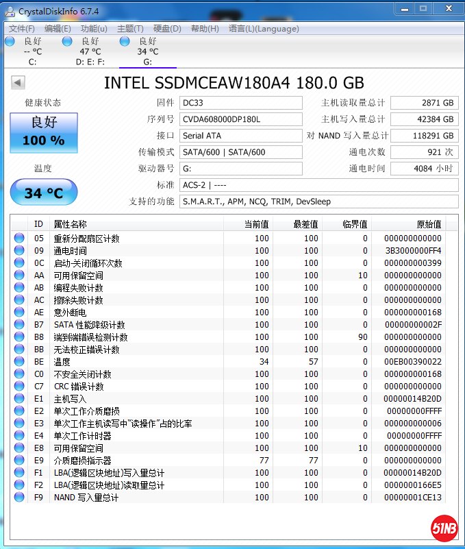Select the C: drive status orb
The height and width of the screenshot is (549, 465).
(x=10, y=41)
